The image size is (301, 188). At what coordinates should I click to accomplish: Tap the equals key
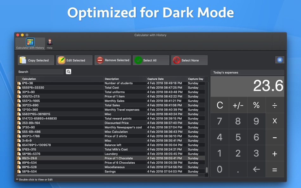pos(275,169)
